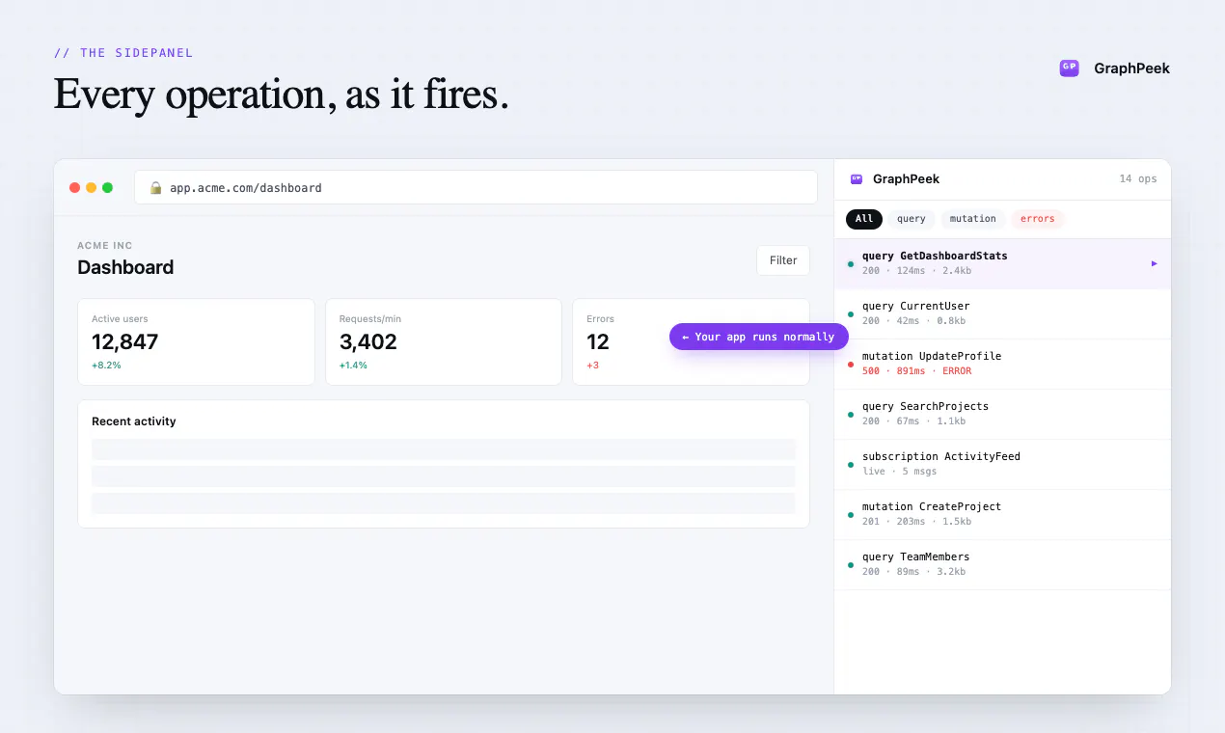Toggle the mutation filter pill
1225x733 pixels.
(x=972, y=219)
